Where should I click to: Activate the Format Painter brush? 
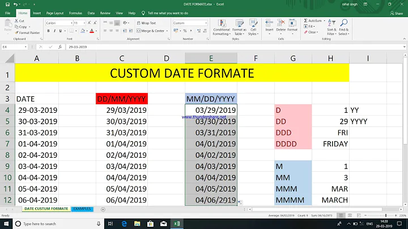coord(27,33)
